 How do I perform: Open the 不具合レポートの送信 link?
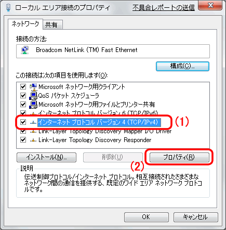(164, 8)
